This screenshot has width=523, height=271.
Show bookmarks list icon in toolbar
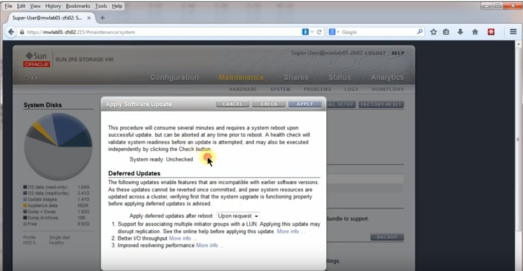pyautogui.click(x=446, y=32)
